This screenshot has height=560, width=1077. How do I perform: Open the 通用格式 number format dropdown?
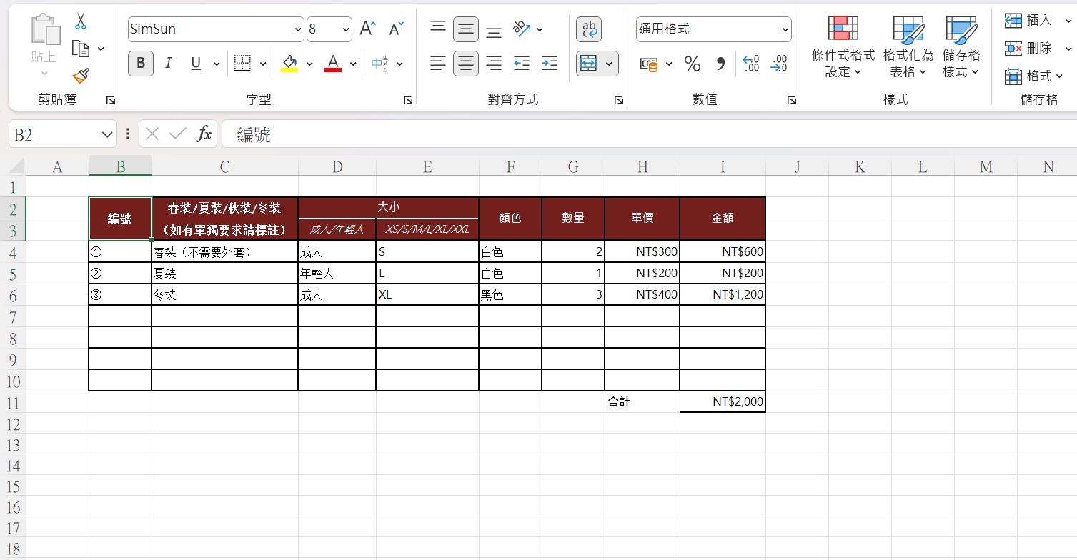tap(785, 29)
